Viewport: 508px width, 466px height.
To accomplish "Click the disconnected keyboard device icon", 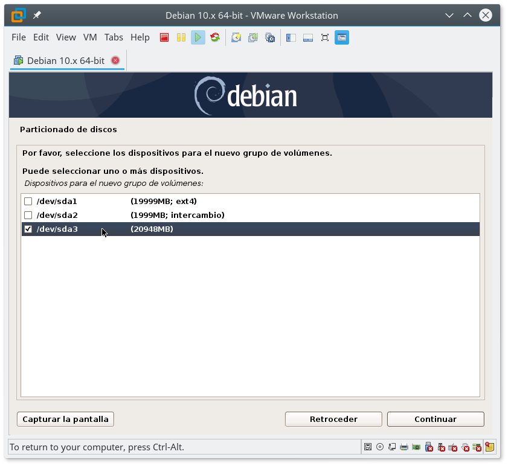I will point(453,447).
